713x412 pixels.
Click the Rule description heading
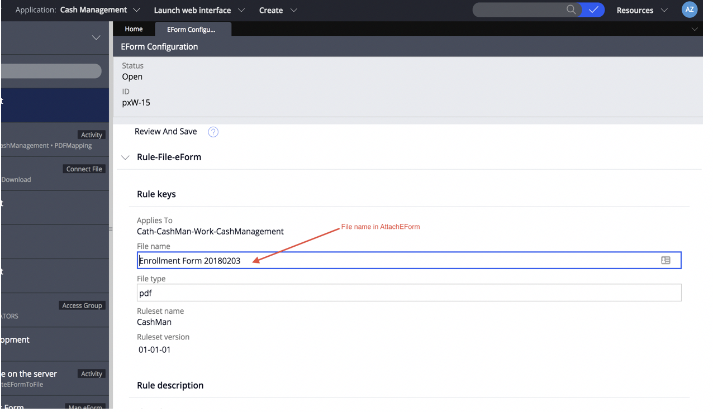click(170, 386)
